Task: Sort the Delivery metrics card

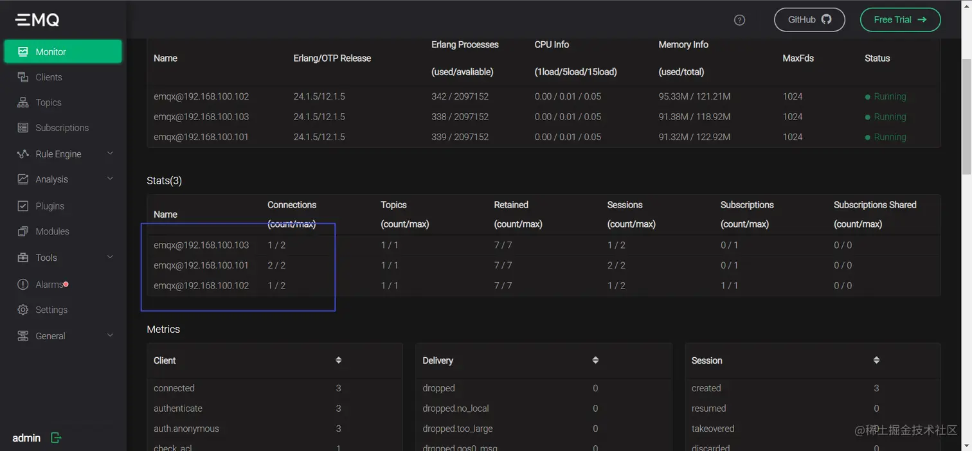Action: [595, 360]
